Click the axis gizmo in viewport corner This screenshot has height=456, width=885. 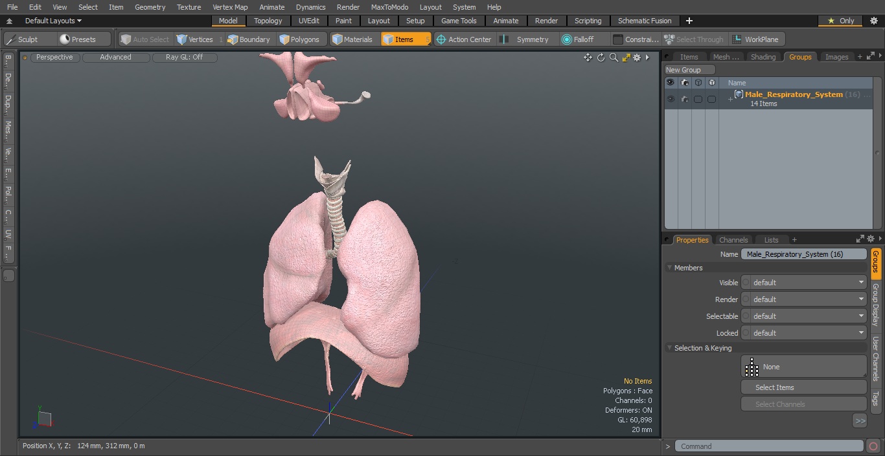click(x=43, y=418)
